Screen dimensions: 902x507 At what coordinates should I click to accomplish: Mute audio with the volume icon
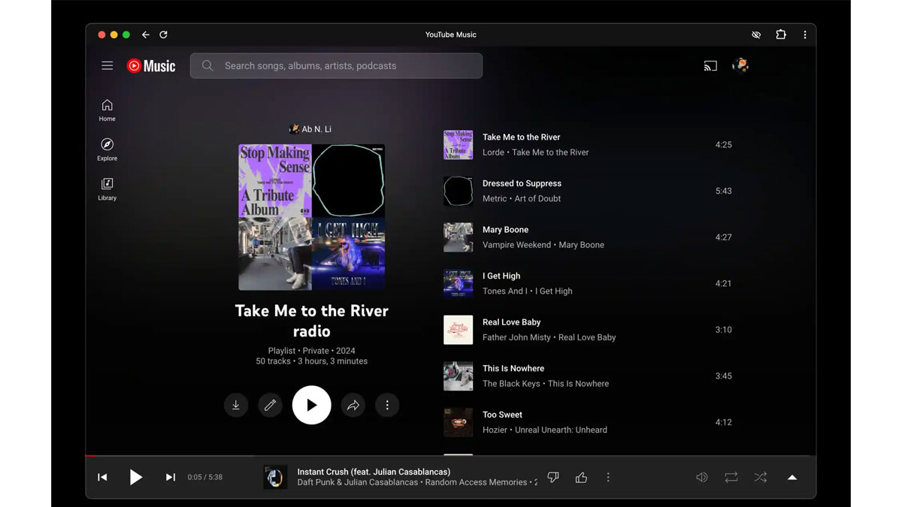pos(702,478)
